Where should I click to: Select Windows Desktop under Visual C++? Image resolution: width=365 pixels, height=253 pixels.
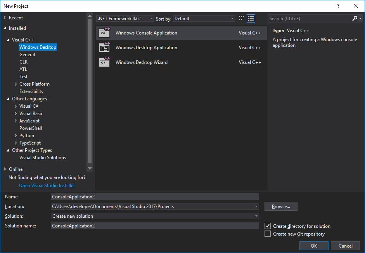38,47
